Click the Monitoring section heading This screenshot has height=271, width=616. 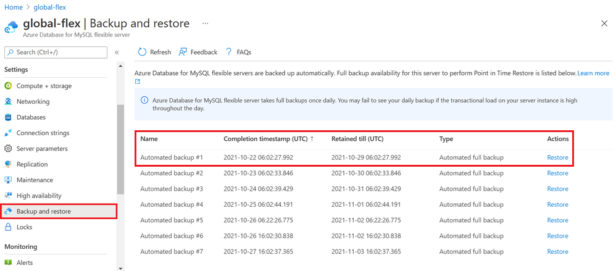tap(21, 247)
